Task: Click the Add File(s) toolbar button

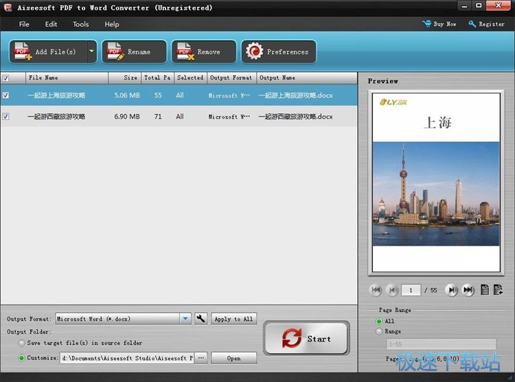Action: tap(47, 52)
